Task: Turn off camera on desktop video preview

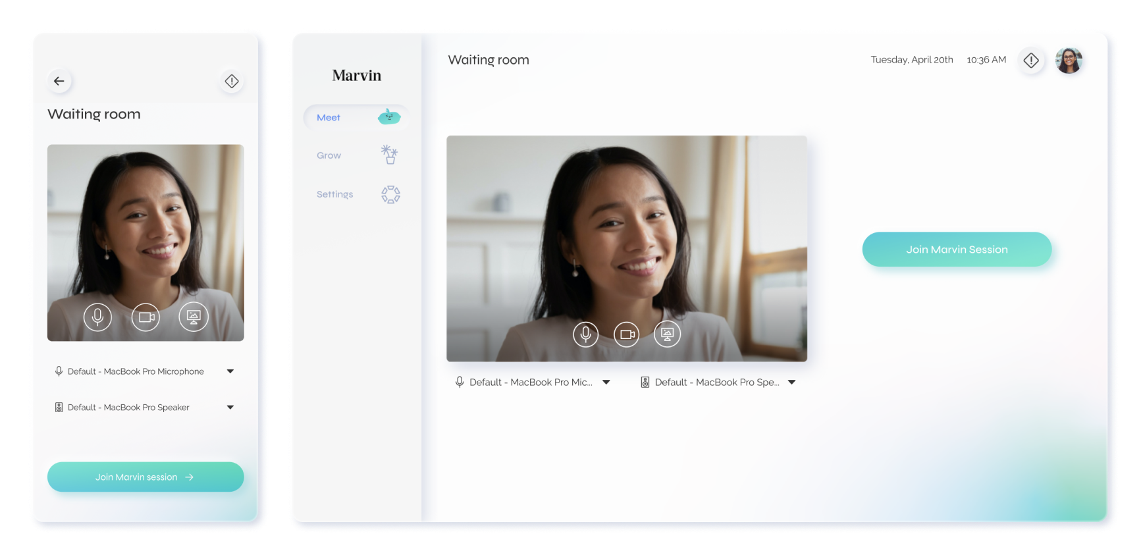Action: [x=627, y=334]
